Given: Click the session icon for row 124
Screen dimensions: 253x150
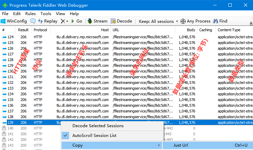Looking at the screenshot, I should tap(4, 37).
